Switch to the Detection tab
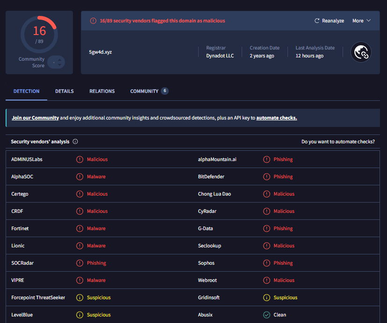The width and height of the screenshot is (387, 323). [27, 91]
